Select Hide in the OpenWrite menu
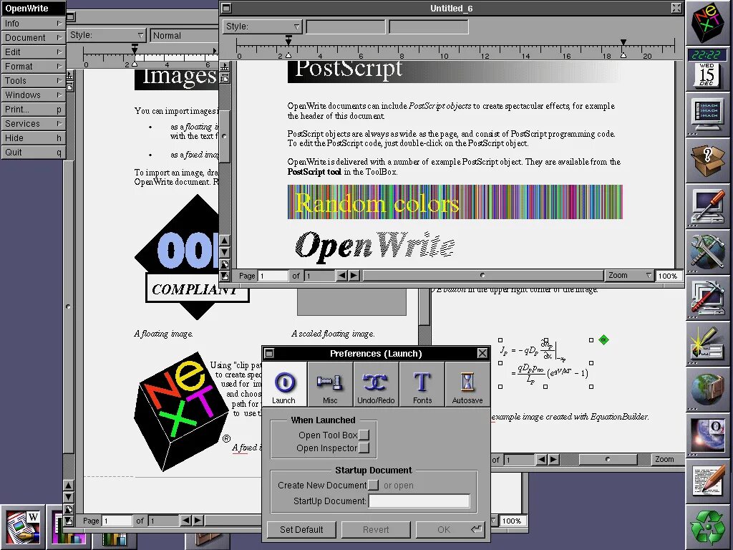733x550 pixels. coord(33,138)
